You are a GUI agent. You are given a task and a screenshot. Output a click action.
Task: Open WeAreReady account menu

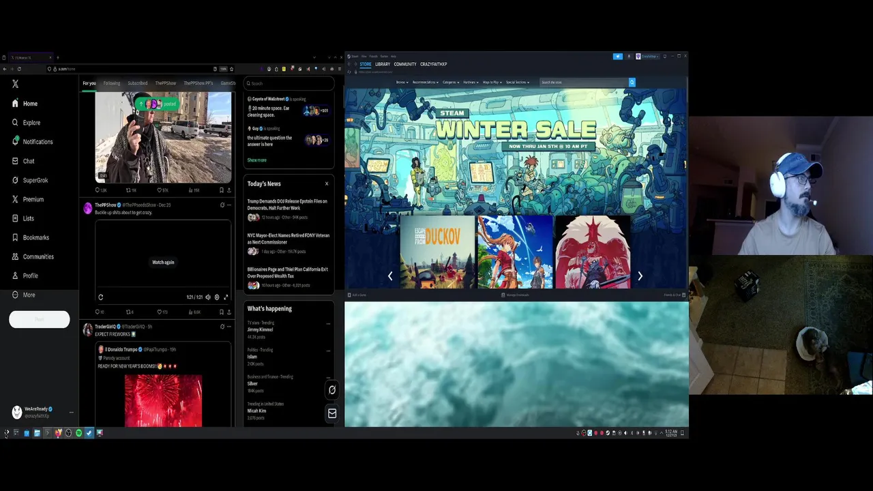43,412
